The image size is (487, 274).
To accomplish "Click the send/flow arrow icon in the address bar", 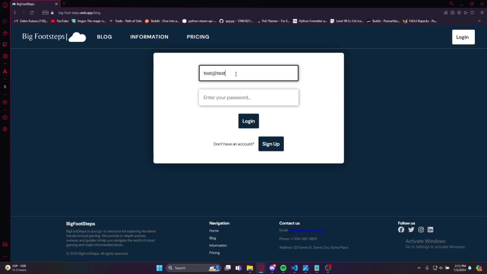I will click(x=466, y=13).
